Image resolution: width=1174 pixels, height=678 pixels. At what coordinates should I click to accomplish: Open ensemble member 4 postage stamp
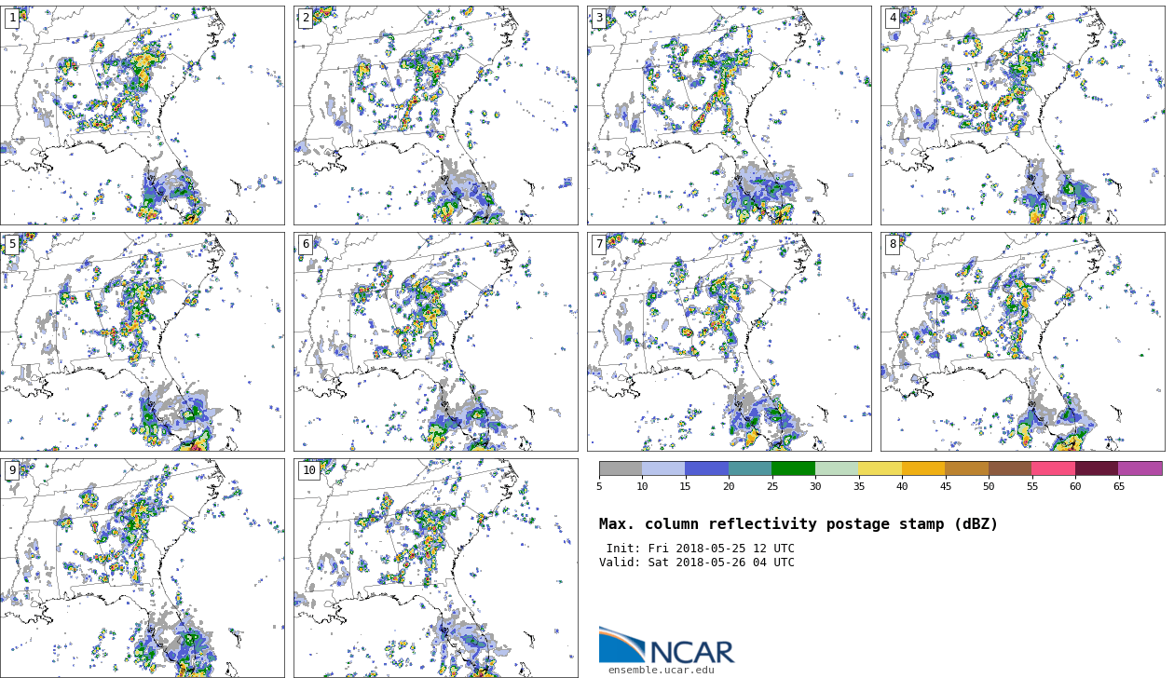[x=1022, y=115]
